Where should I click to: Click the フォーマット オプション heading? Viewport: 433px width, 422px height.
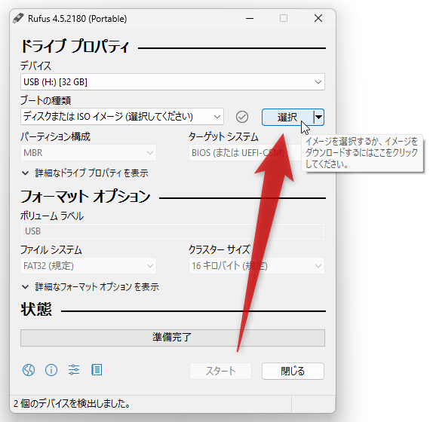point(85,197)
